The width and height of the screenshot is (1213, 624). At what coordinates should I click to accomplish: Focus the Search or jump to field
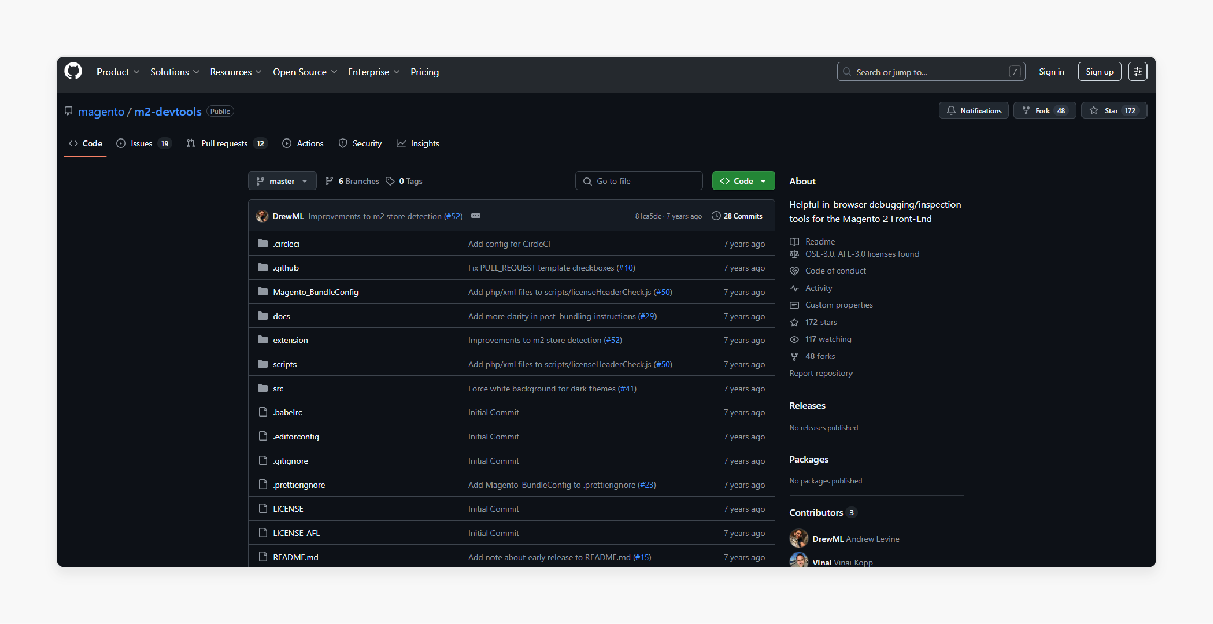click(x=931, y=72)
